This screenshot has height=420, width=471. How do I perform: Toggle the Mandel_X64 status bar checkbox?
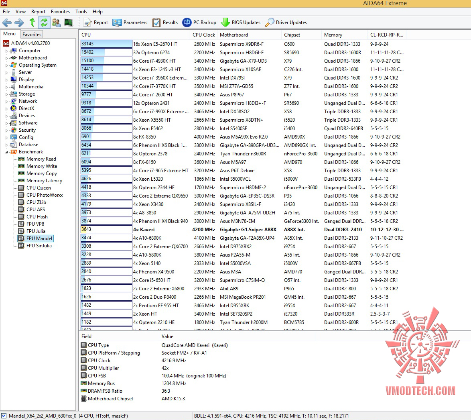4,416
